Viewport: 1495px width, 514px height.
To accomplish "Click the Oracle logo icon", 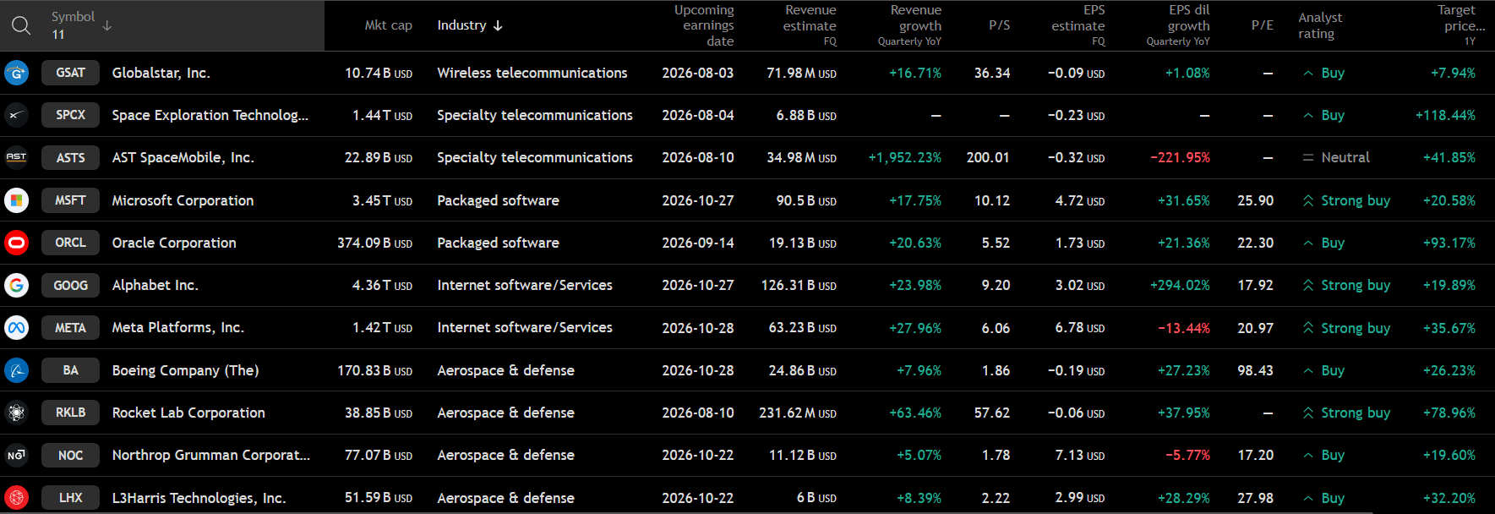I will [17, 243].
